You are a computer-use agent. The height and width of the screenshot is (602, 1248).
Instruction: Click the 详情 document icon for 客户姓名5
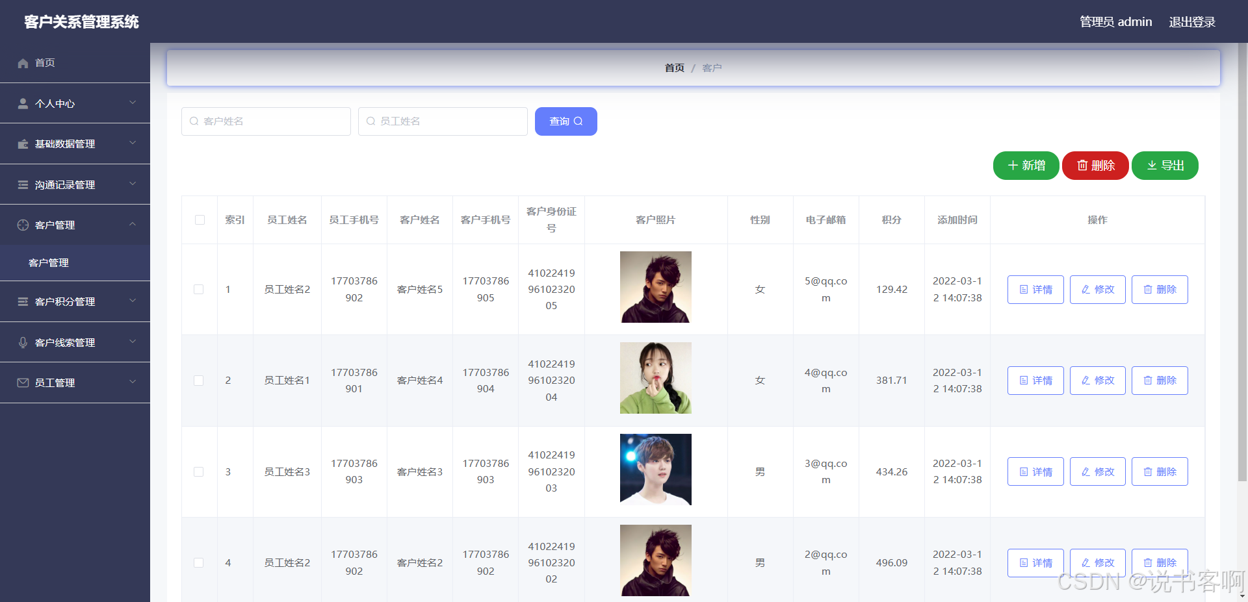pos(1024,290)
